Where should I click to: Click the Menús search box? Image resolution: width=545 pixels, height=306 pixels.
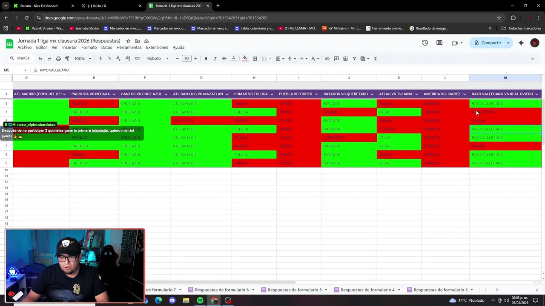click(20, 58)
